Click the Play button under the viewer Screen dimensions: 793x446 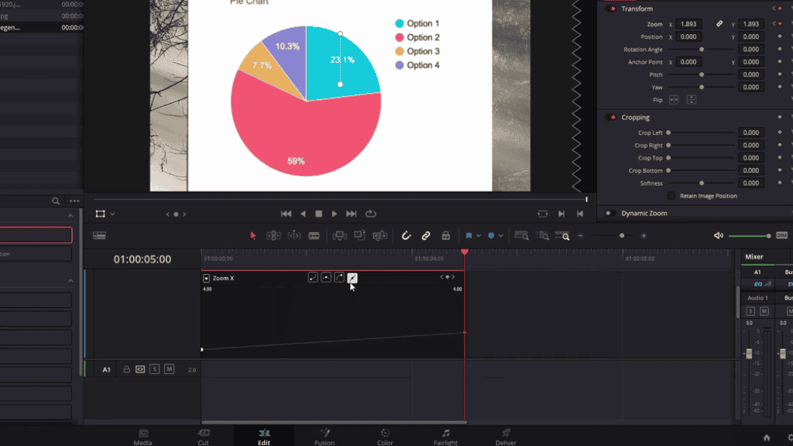335,214
